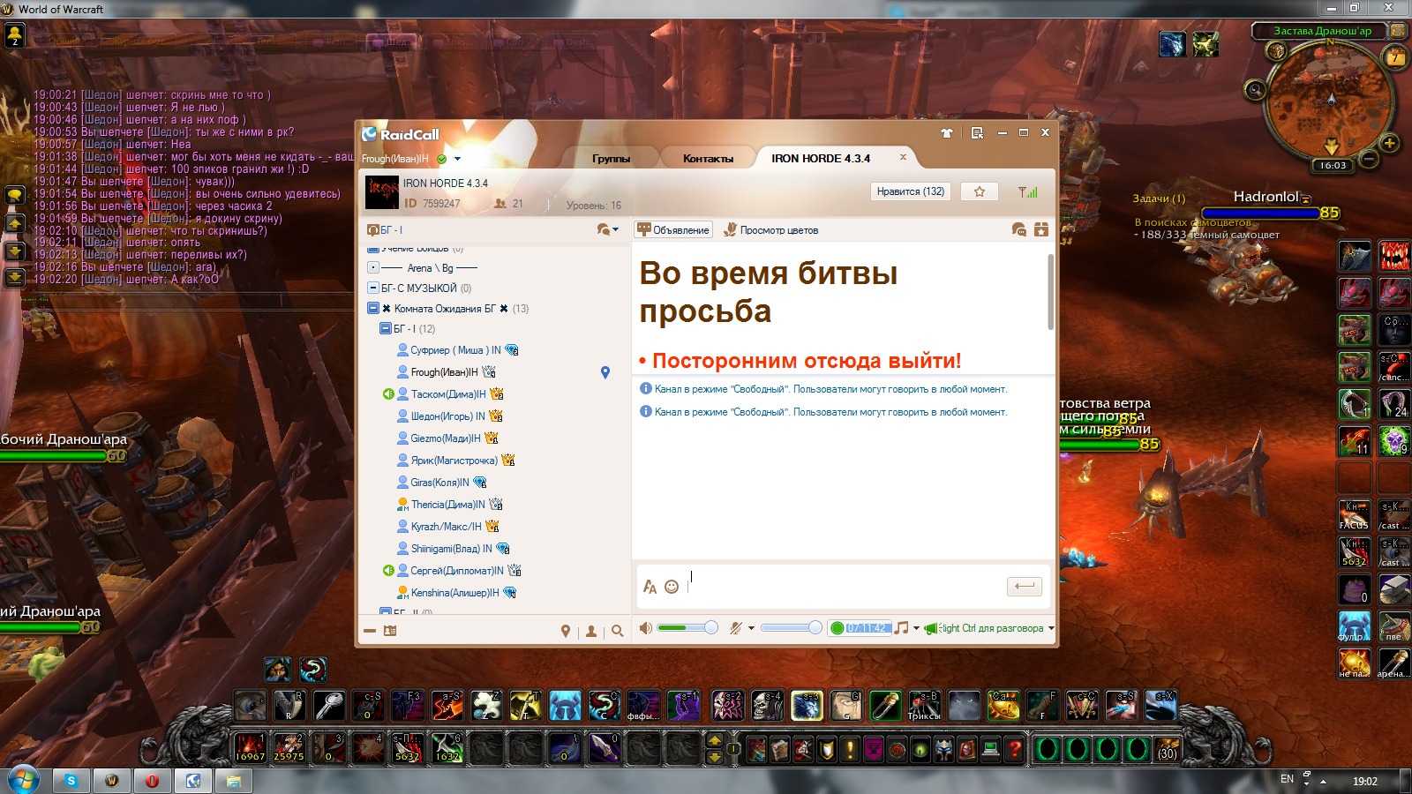Viewport: 1412px width, 794px height.
Task: Open the Windows Start menu
Action: (23, 780)
